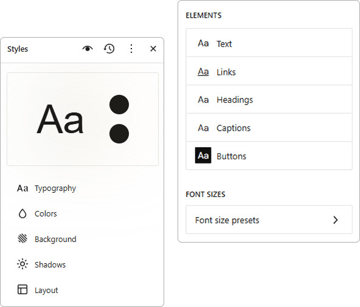
Task: Open the Shadows label
Action: 50,264
